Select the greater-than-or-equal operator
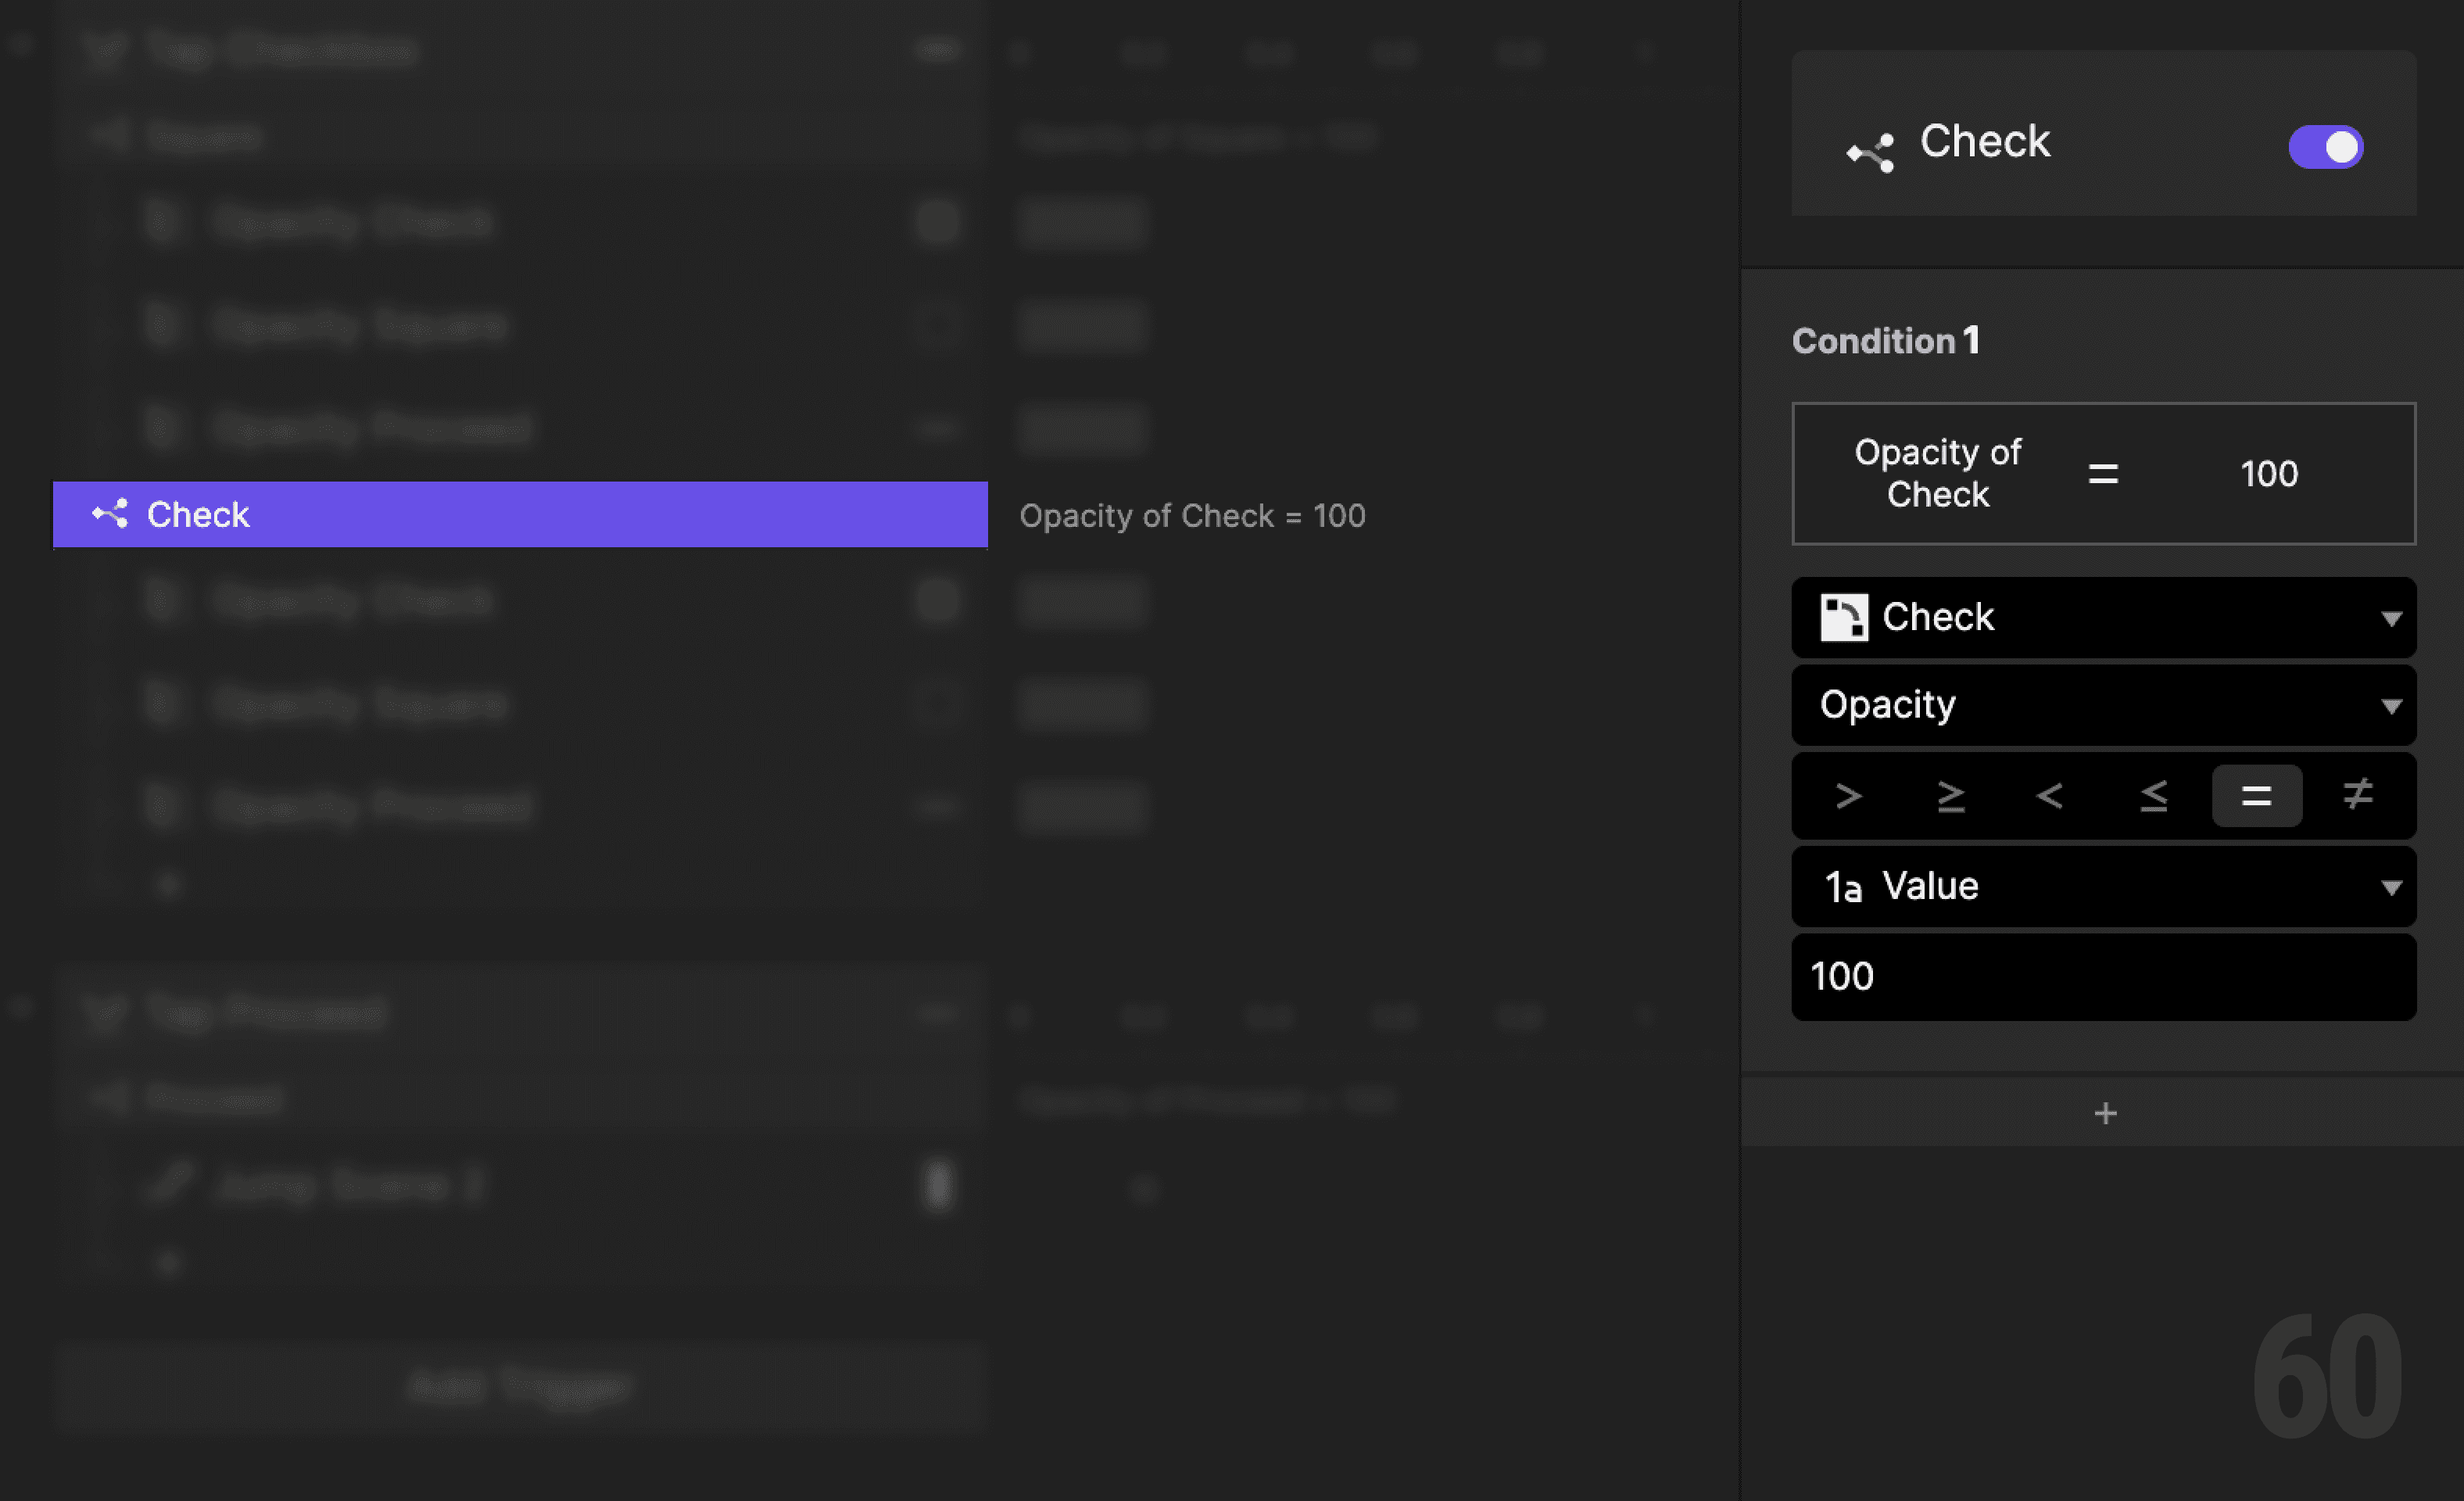 coord(1951,795)
